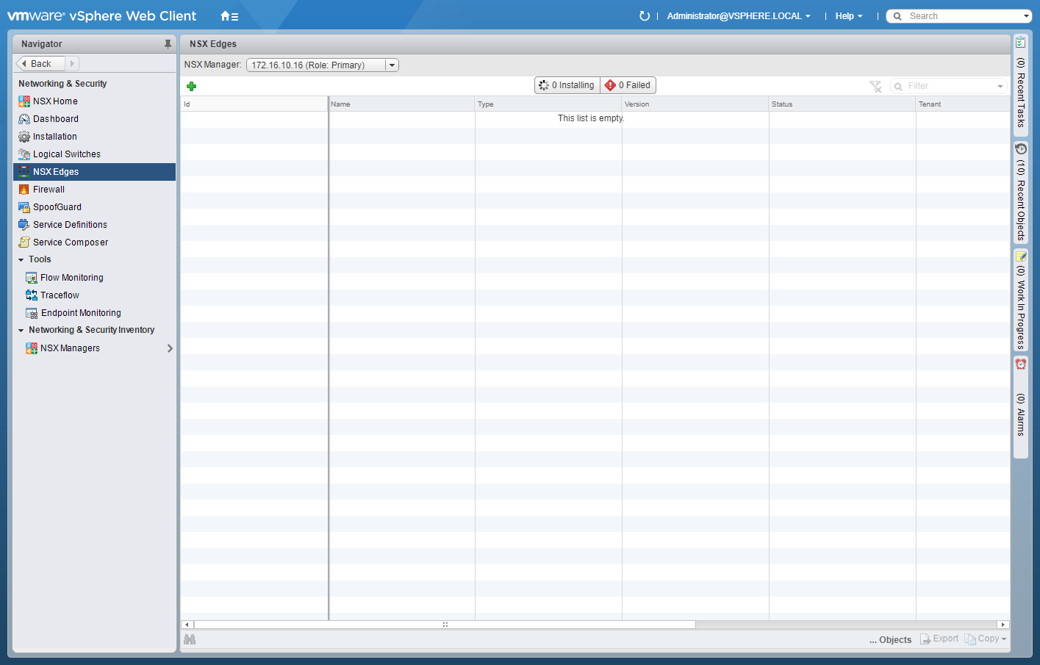
Task: Open the Alarms side panel
Action: (x=1020, y=406)
